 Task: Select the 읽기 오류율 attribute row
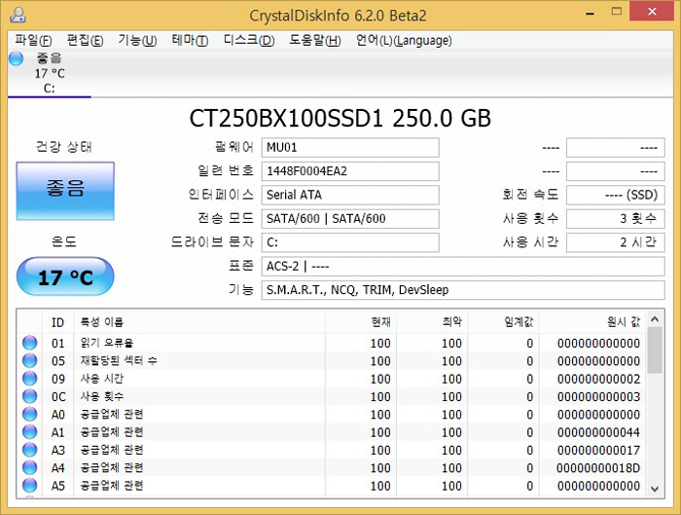[333, 343]
